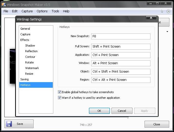
Task: Open the Capture menu
Action: coord(27,11)
